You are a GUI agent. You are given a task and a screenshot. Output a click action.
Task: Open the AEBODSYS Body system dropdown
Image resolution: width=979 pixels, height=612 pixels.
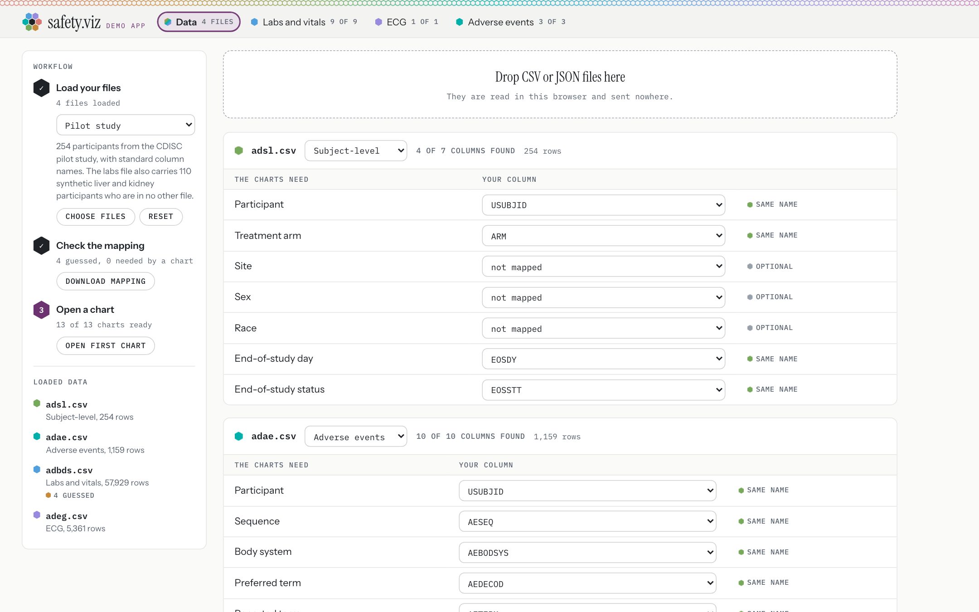(x=587, y=552)
